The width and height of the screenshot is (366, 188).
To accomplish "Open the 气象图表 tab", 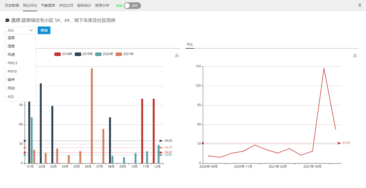I will 48,5.
